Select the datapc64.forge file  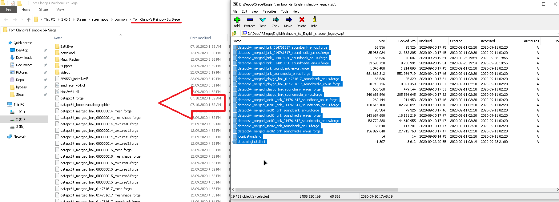coord(72,98)
